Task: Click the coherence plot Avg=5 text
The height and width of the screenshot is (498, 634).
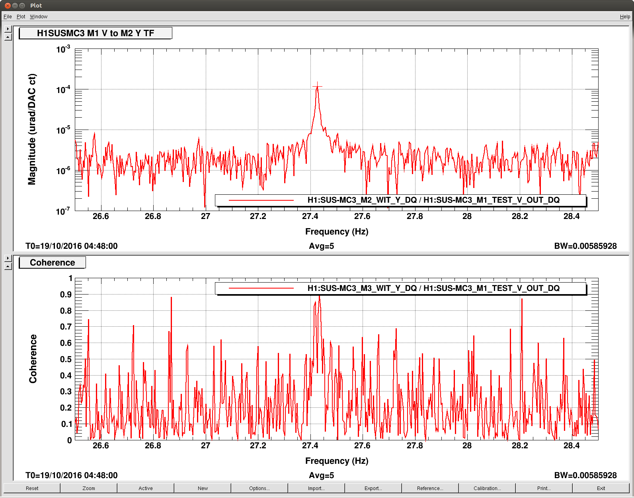Action: [322, 475]
